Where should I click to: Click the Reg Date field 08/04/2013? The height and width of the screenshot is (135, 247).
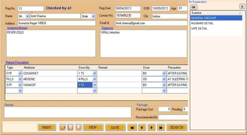128,8
